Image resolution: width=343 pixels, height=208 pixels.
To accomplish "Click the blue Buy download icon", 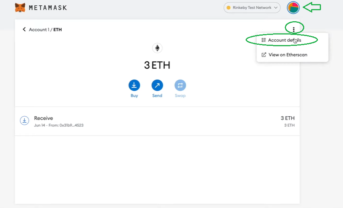I will pos(134,85).
